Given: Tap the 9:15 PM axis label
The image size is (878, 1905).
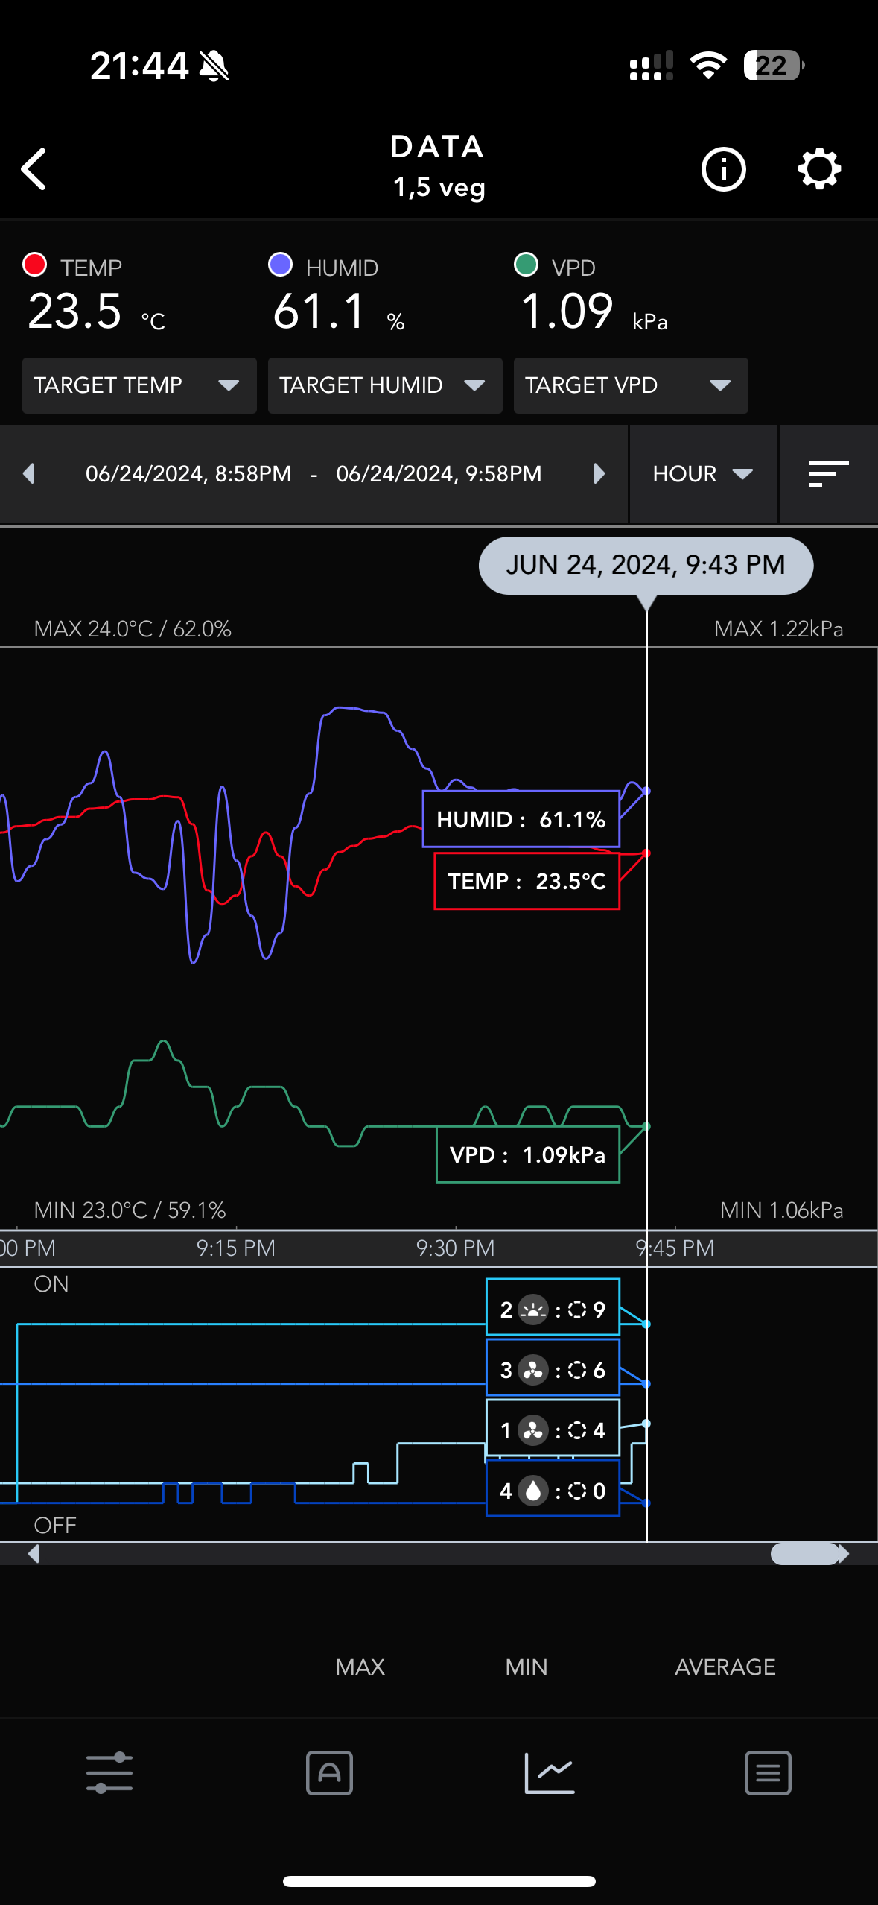Looking at the screenshot, I should (236, 1248).
